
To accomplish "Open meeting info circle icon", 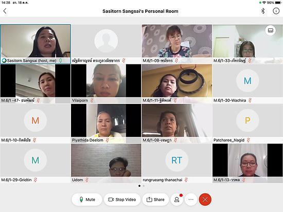I will pos(276,11).
